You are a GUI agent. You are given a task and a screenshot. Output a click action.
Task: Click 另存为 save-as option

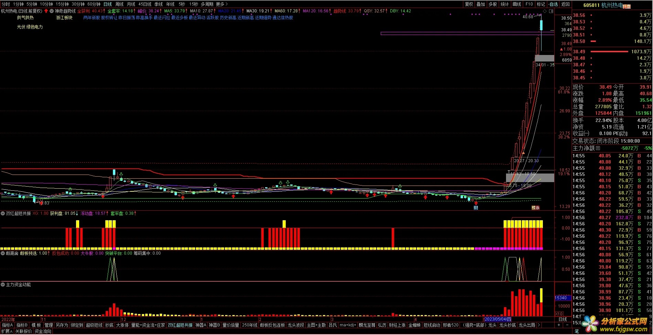point(62,325)
